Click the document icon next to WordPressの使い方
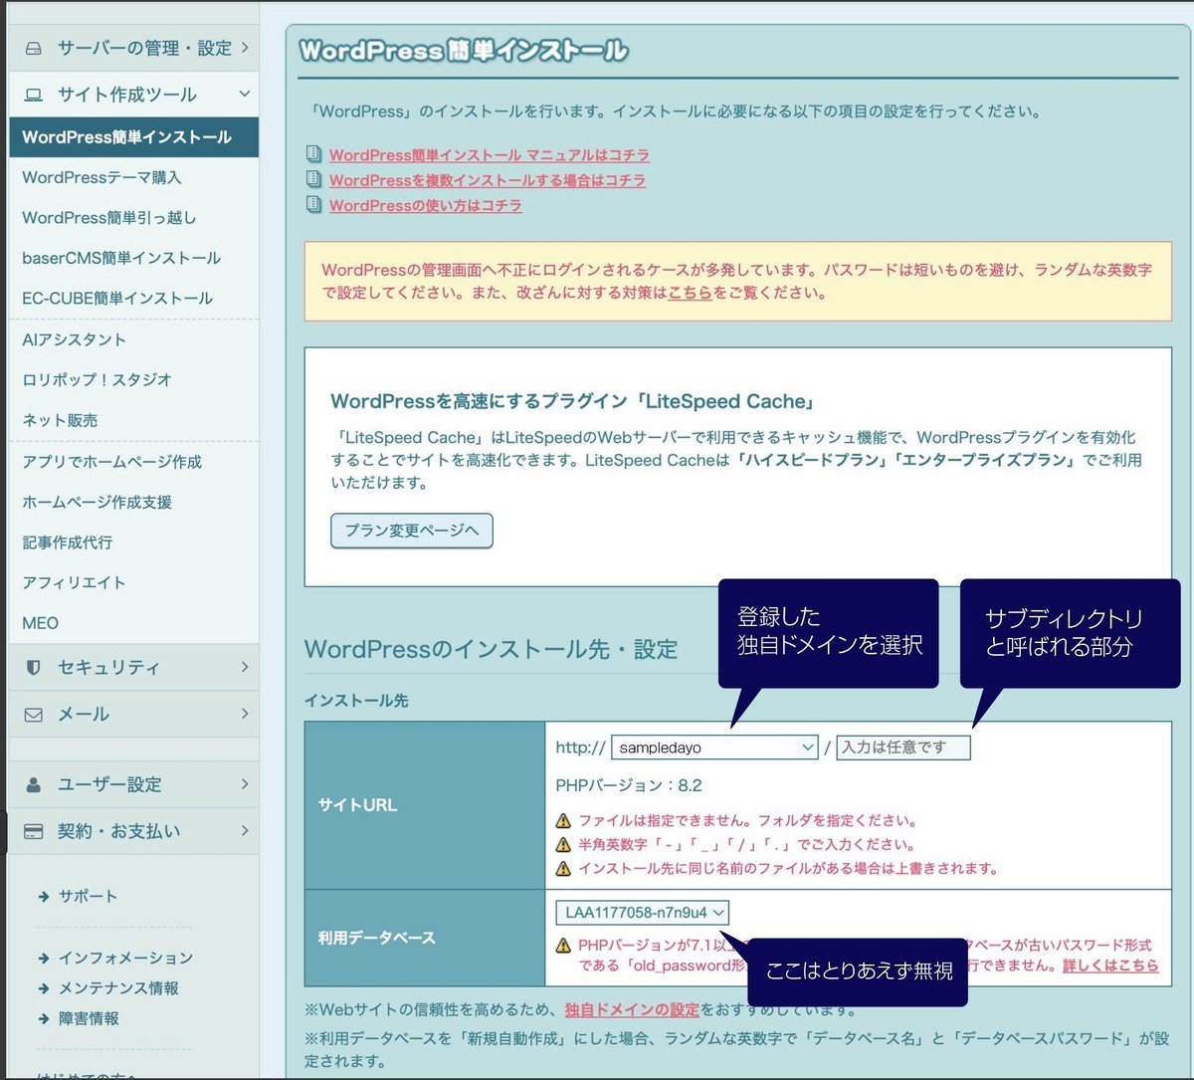Viewport: 1194px width, 1080px height. 313,204
